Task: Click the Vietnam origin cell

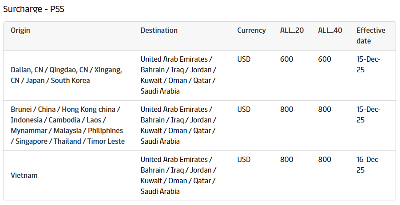Action: tap(24, 175)
